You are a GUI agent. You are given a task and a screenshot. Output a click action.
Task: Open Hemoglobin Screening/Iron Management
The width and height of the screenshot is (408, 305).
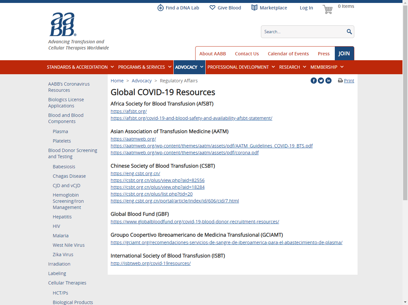68,201
